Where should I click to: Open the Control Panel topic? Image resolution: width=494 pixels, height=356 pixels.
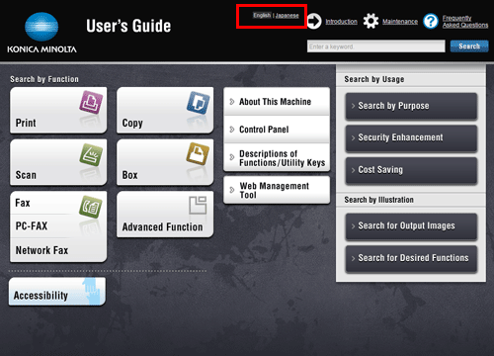click(277, 130)
